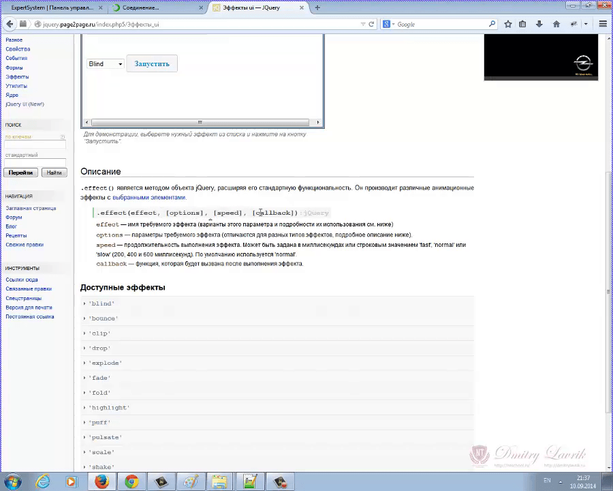Open the Paint palette taskbar icon
Viewport: 613px width, 491px height.
191,481
